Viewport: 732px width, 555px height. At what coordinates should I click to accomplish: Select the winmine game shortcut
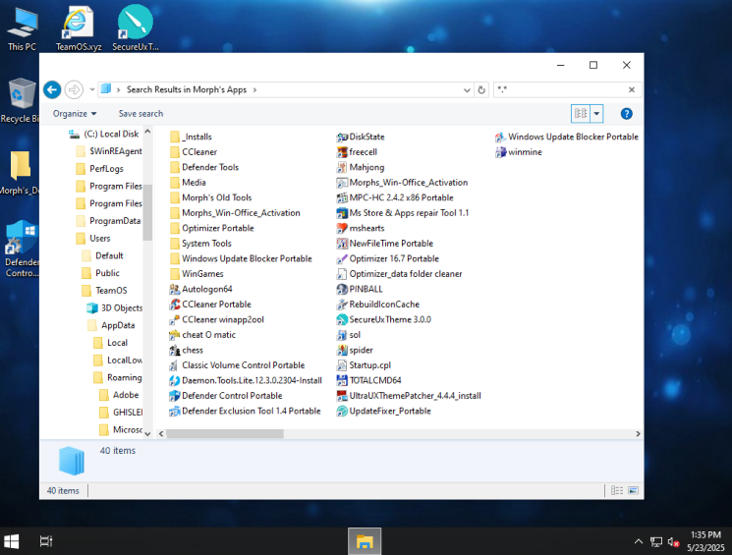coord(519,152)
